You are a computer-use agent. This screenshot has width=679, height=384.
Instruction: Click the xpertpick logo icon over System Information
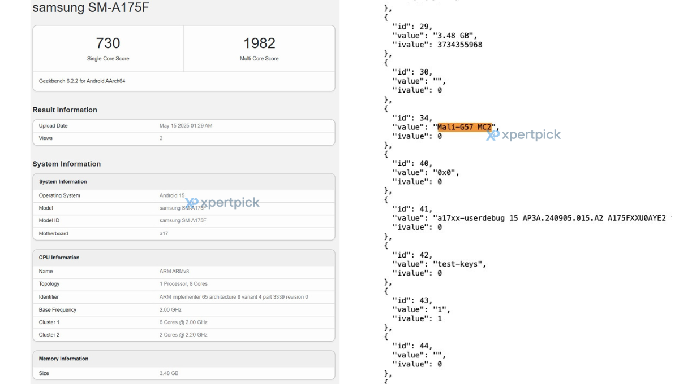[x=192, y=203]
